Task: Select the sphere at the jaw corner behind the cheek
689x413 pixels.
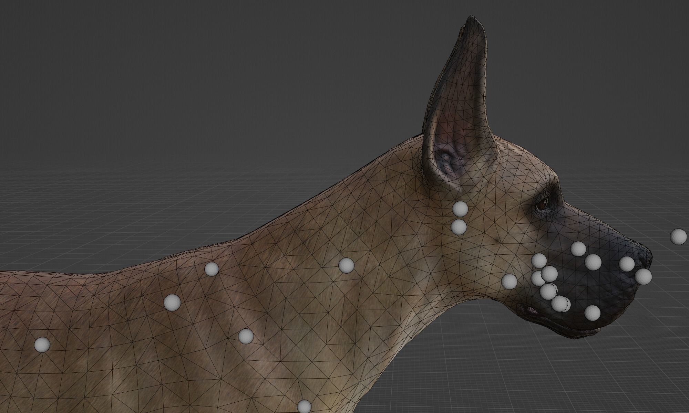Action: pos(509,281)
